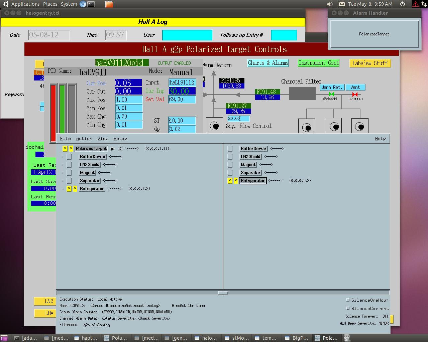The image size is (428, 342).
Task: Open the Setup menu
Action: tap(120, 139)
